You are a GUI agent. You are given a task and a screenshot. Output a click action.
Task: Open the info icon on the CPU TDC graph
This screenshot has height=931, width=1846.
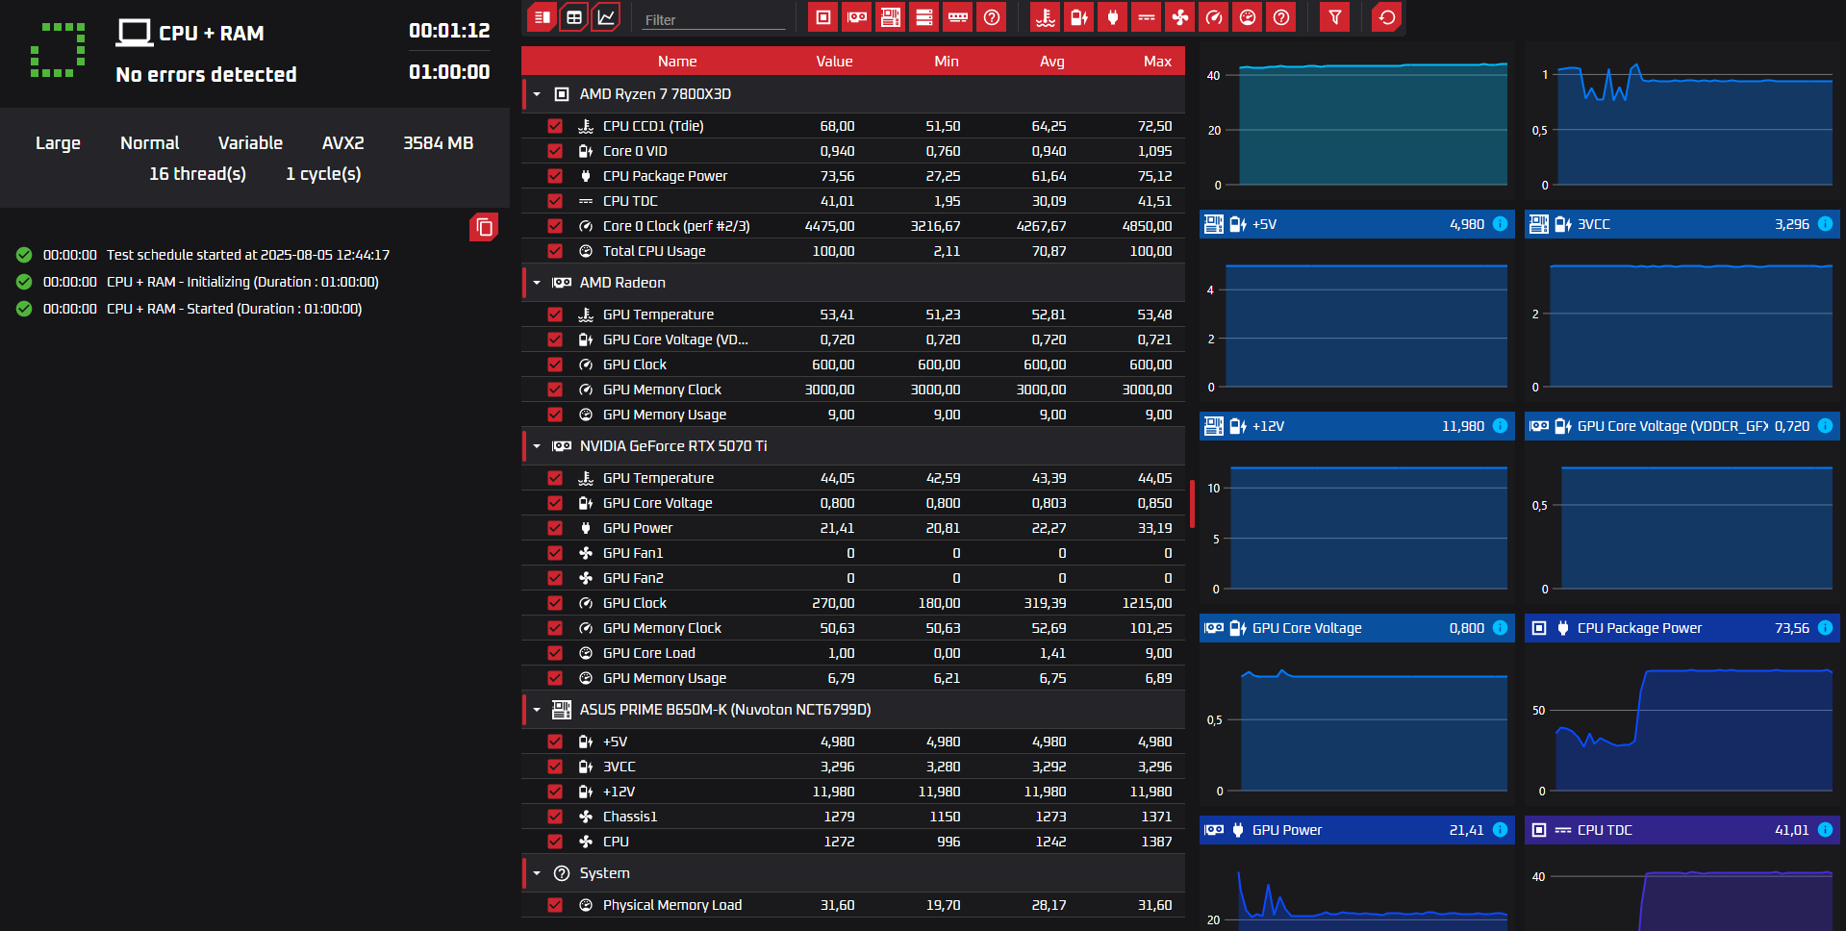click(1825, 830)
